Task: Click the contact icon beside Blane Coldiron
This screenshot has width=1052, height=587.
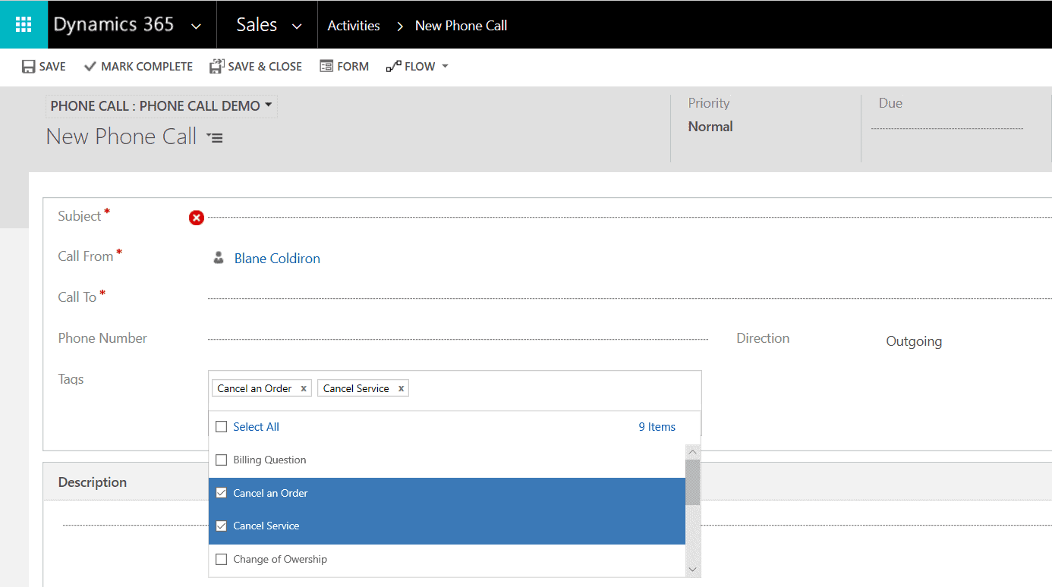Action: 219,258
